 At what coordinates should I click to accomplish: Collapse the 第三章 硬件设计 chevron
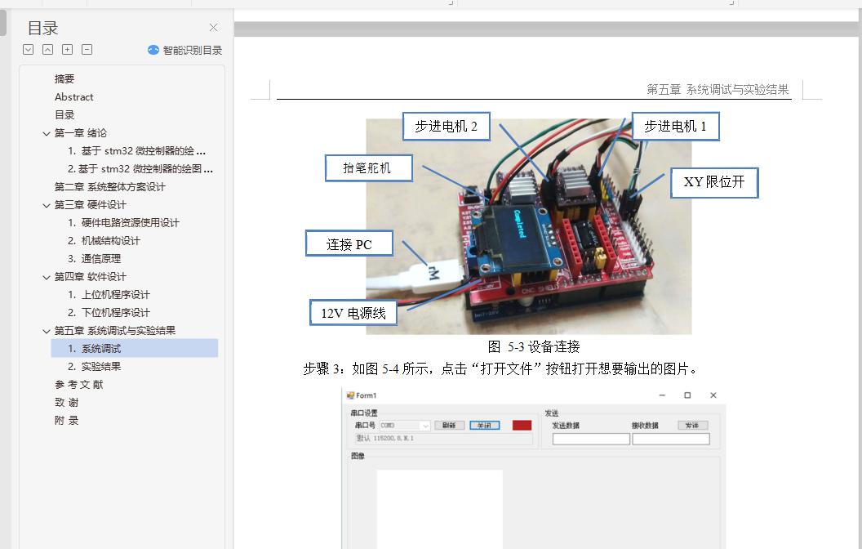coord(47,205)
